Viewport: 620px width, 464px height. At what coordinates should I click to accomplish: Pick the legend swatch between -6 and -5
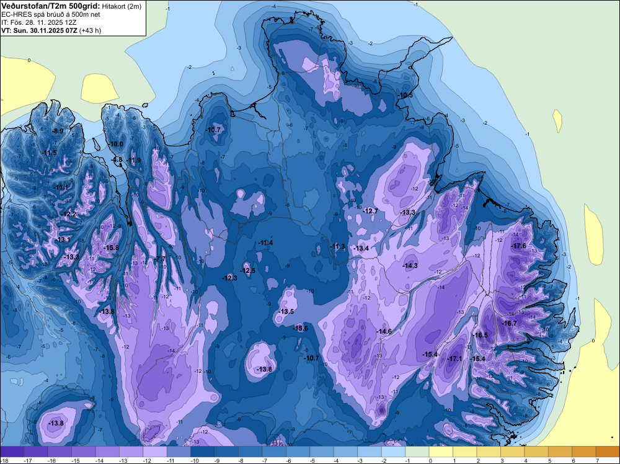(x=298, y=452)
